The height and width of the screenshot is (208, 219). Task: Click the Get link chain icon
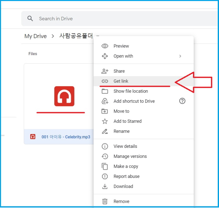(x=105, y=81)
